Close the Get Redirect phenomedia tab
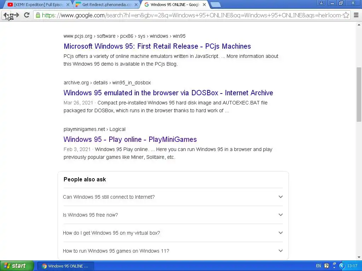The image size is (362, 271). (136, 5)
